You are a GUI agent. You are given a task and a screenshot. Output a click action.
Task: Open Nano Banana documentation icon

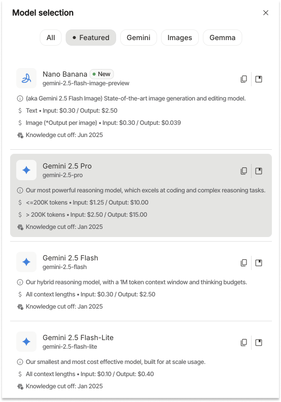259,79
